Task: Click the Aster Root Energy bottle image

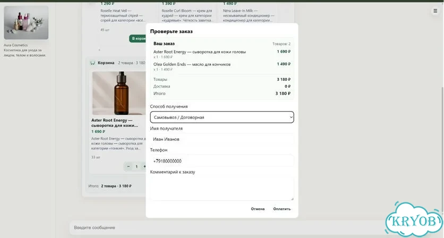Action: [119, 93]
